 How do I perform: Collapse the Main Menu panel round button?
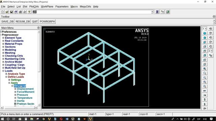(x=38, y=28)
